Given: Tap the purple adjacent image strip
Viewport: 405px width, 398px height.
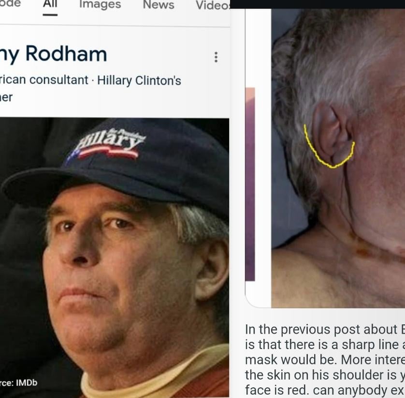Looking at the screenshot, I should point(250,184).
